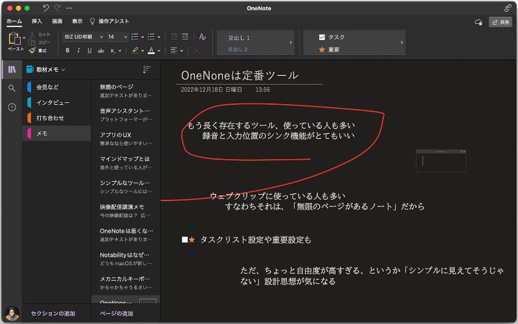Select the 会見など section
This screenshot has width=518, height=324.
pos(56,87)
